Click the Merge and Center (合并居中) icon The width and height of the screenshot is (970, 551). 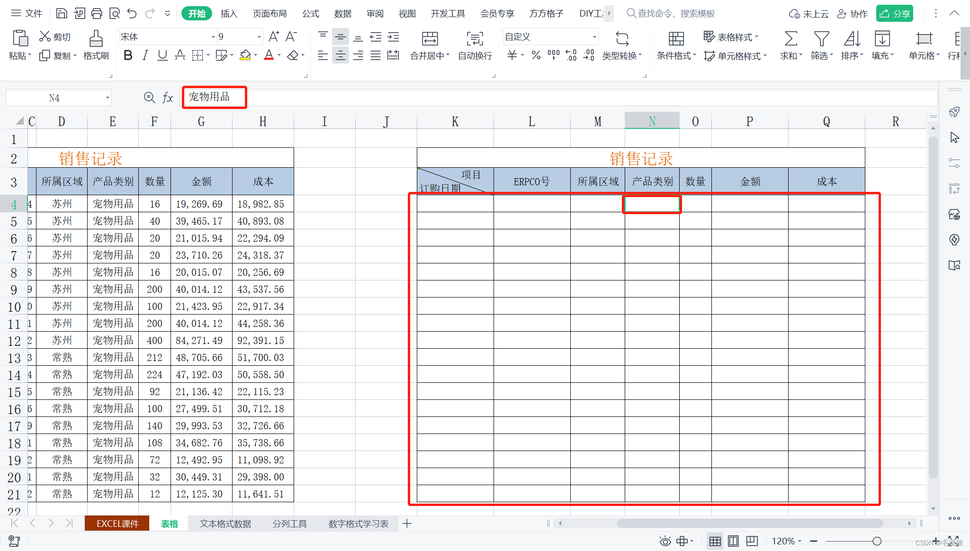(x=430, y=39)
